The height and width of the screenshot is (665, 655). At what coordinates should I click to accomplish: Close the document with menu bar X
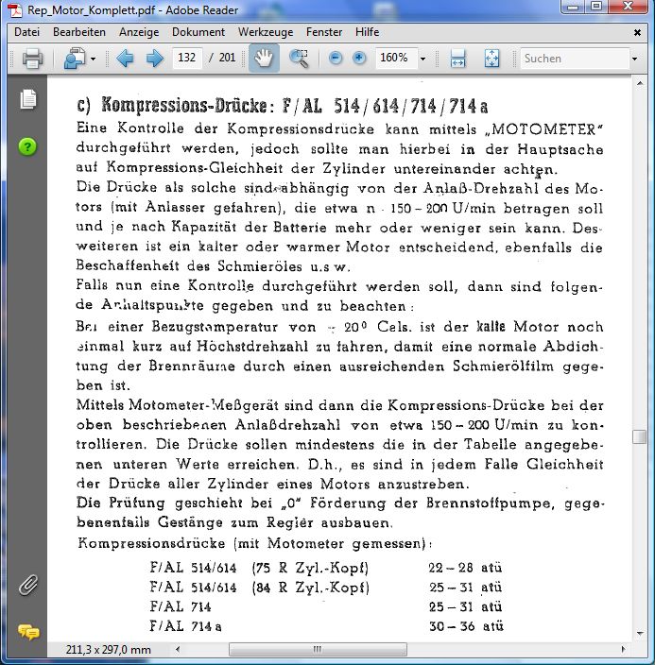637,32
